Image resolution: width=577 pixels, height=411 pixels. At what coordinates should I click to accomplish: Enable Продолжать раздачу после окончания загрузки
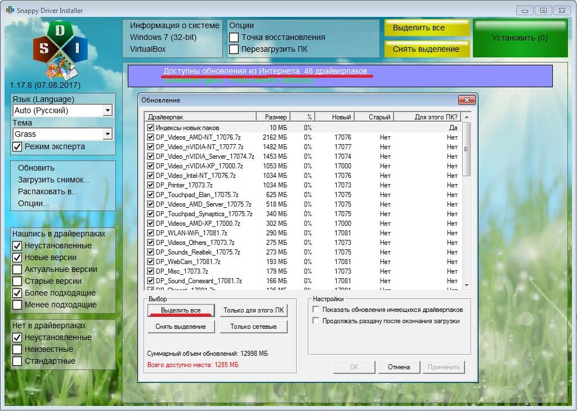tap(316, 320)
